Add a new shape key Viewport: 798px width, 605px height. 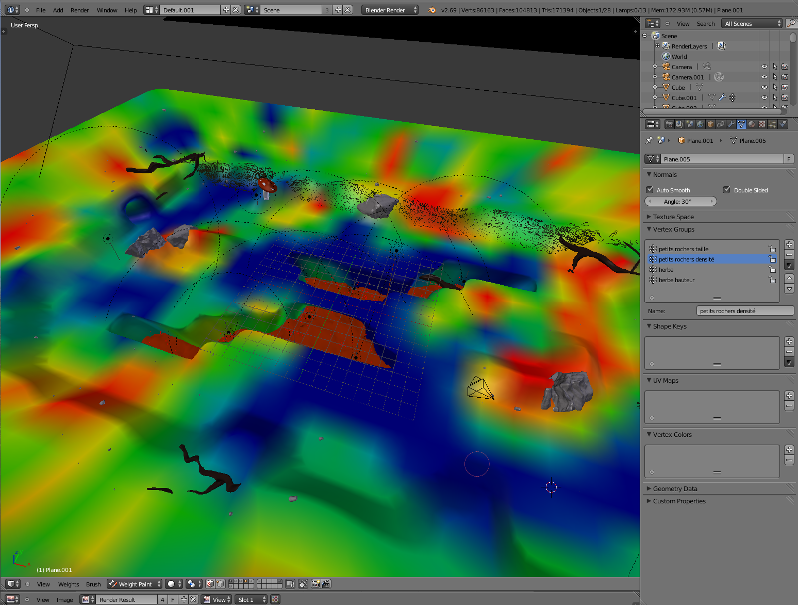(x=789, y=341)
